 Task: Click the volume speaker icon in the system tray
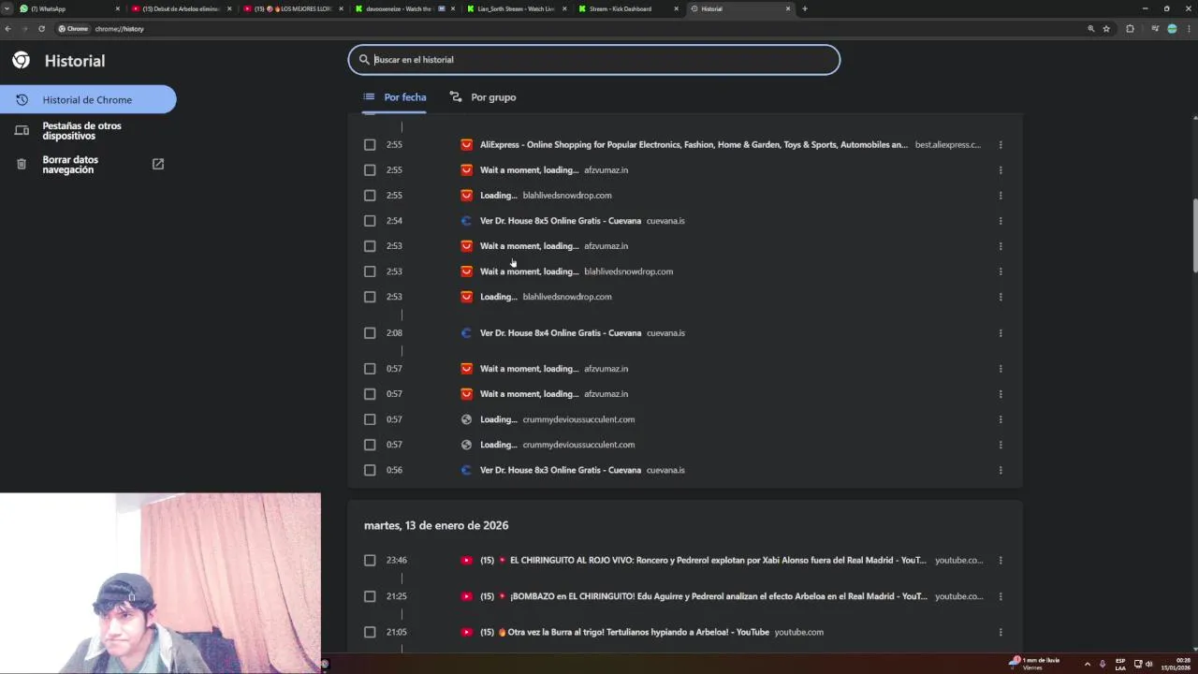pyautogui.click(x=1148, y=664)
